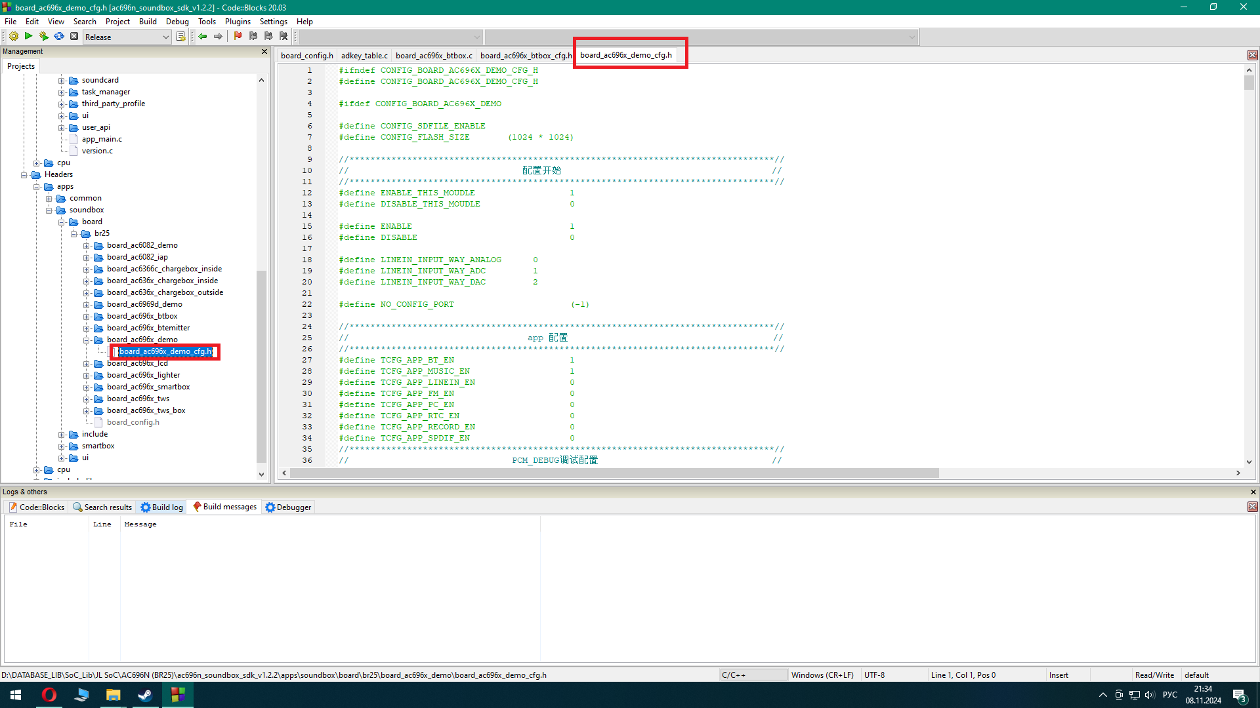This screenshot has width=1260, height=708.
Task: Open the Show select target dialog icon
Action: pyautogui.click(x=181, y=37)
